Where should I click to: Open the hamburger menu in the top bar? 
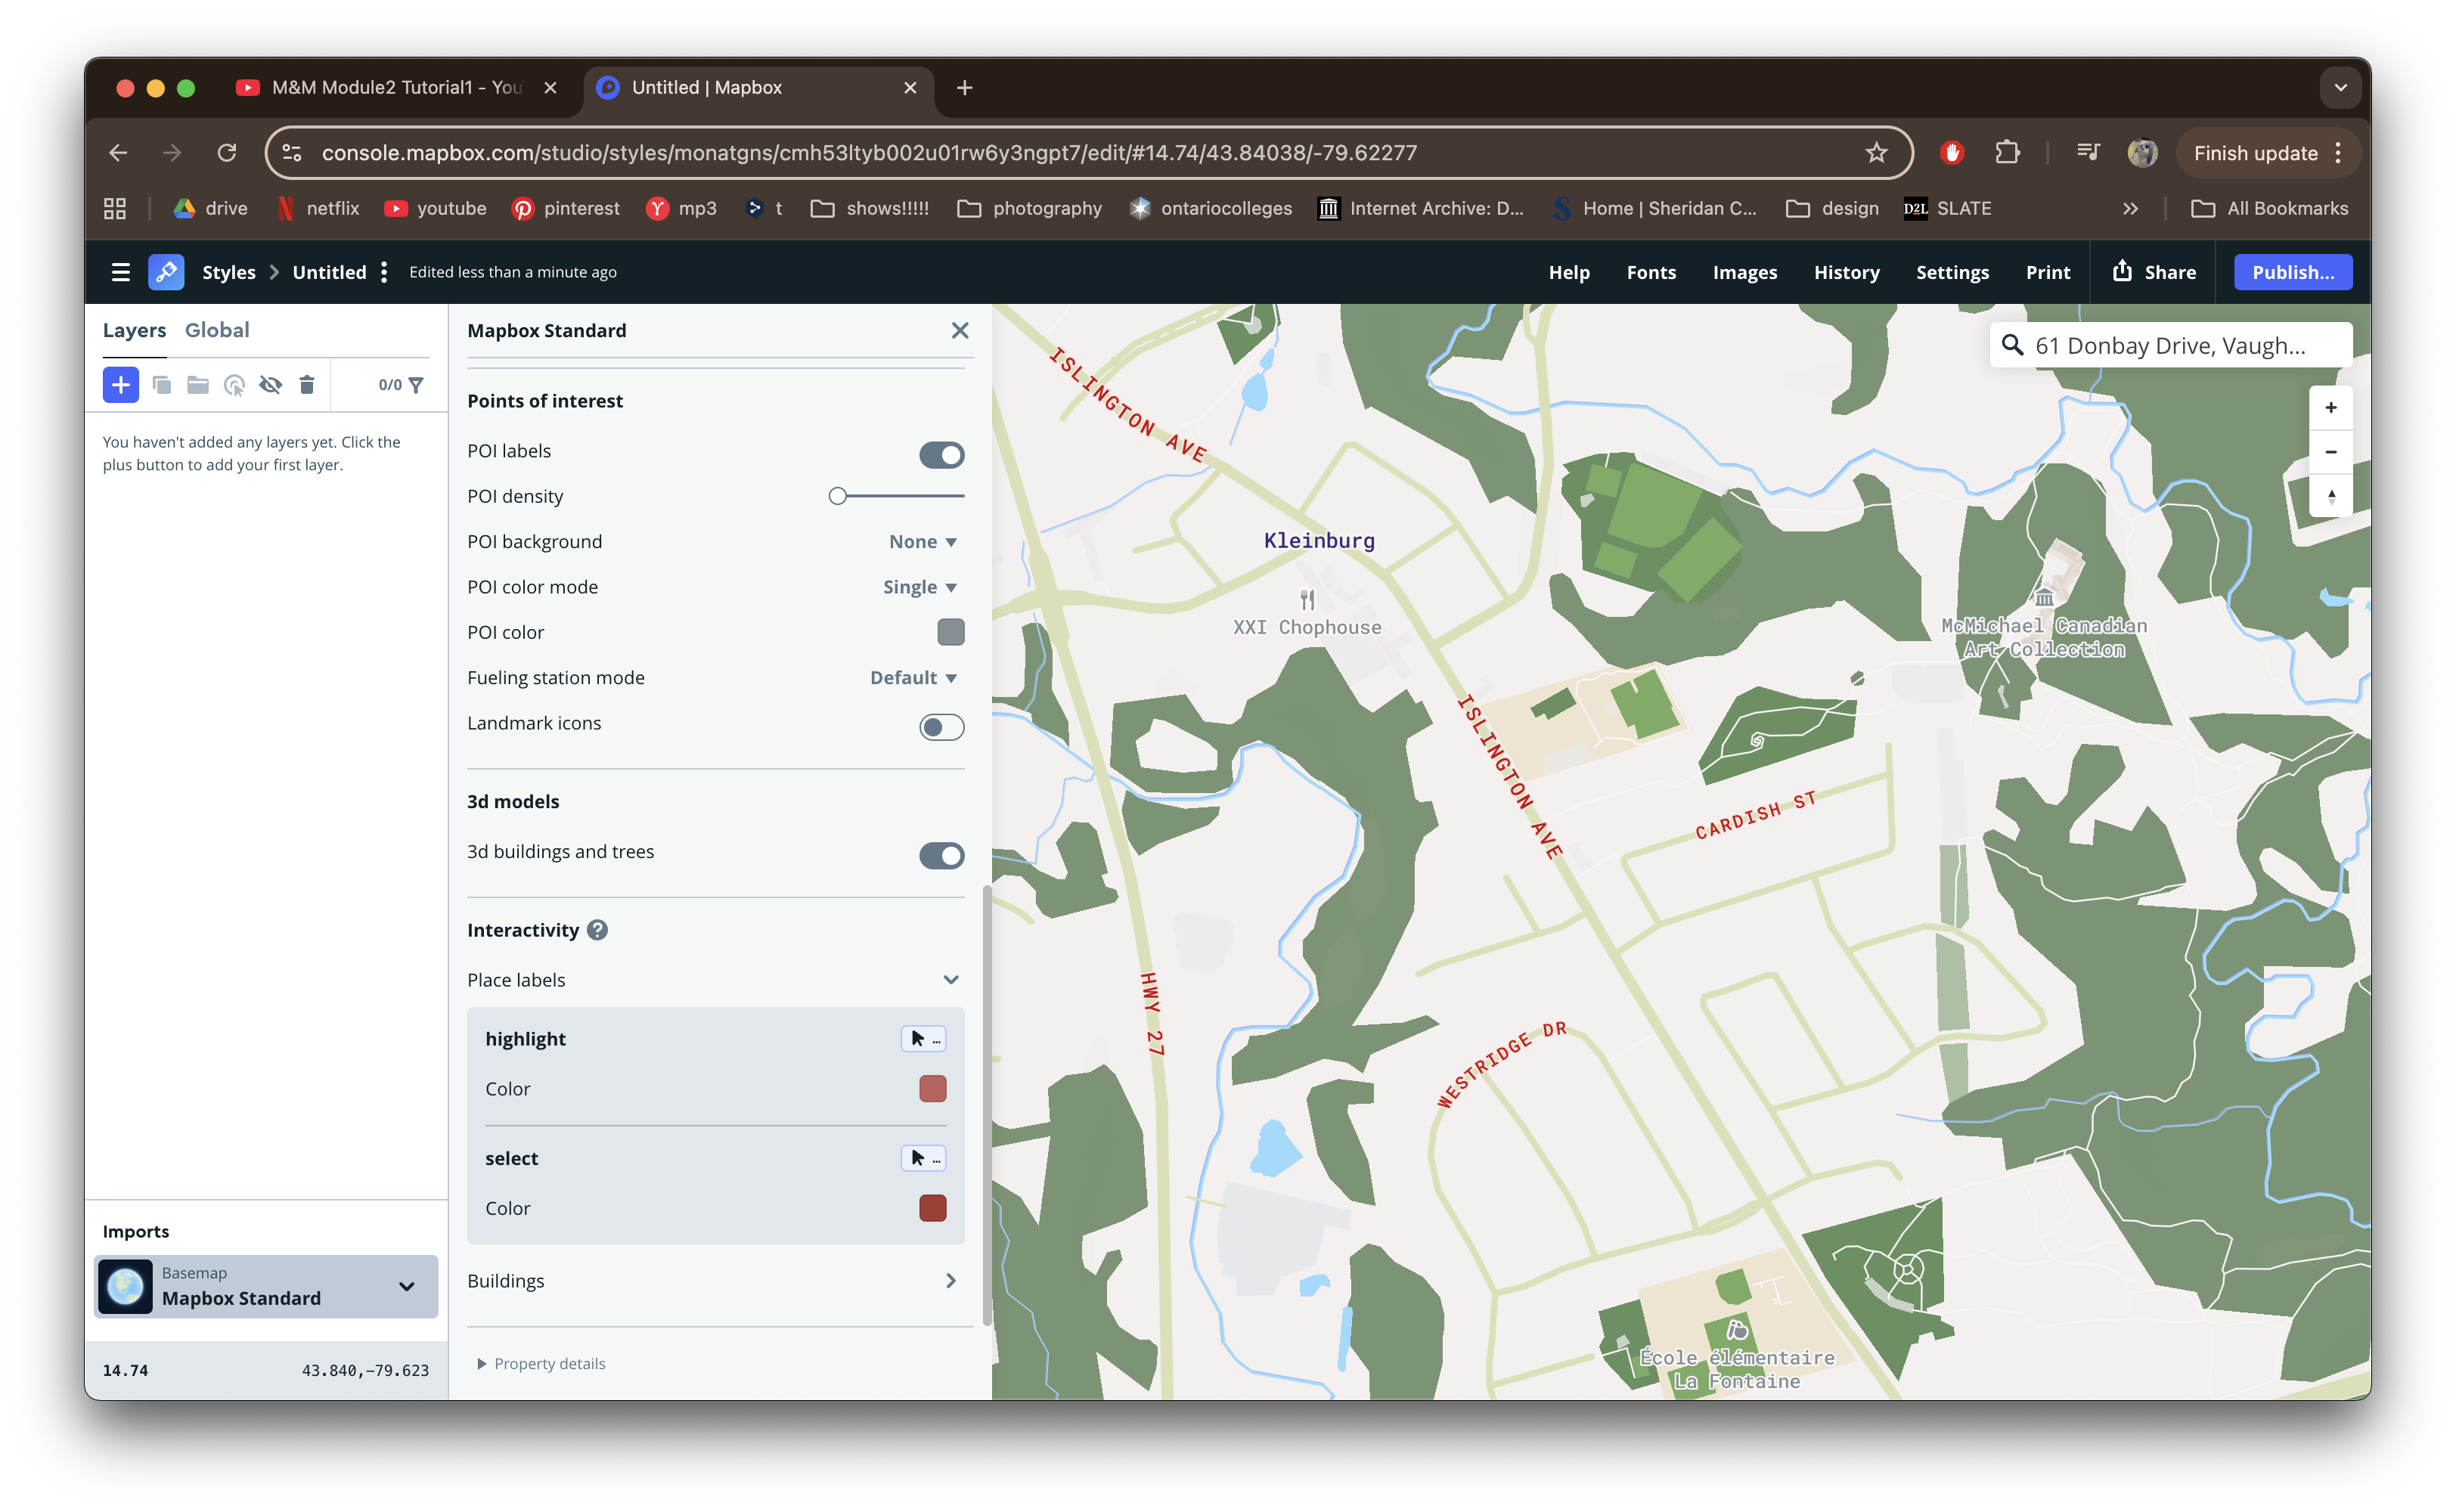[120, 271]
